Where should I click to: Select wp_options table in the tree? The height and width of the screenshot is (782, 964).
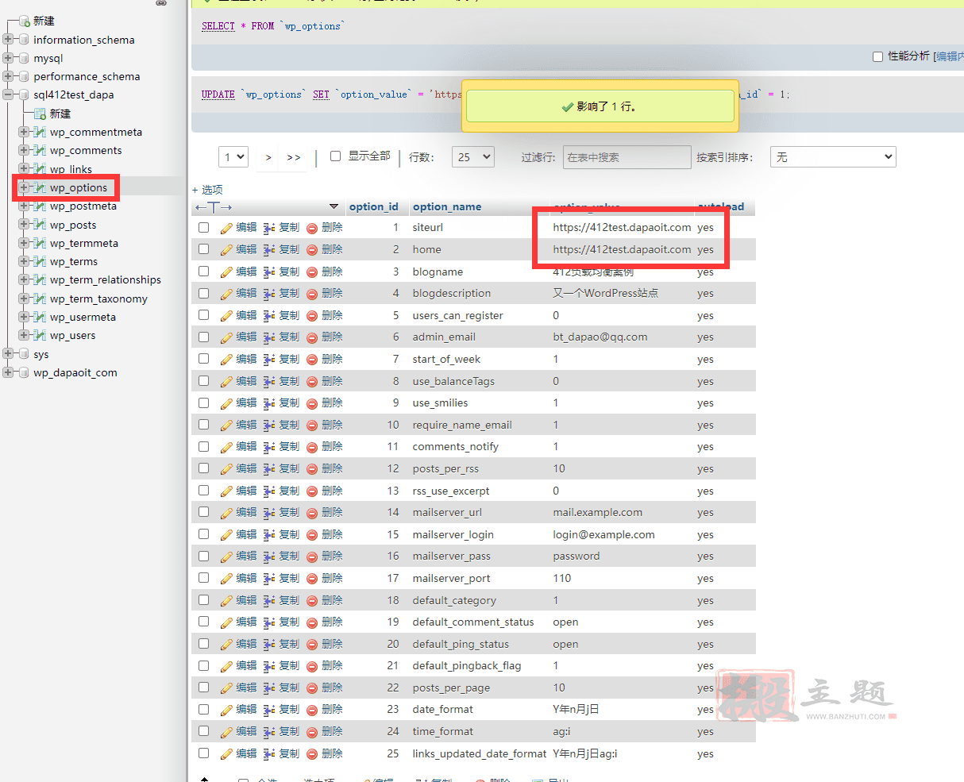(x=78, y=187)
